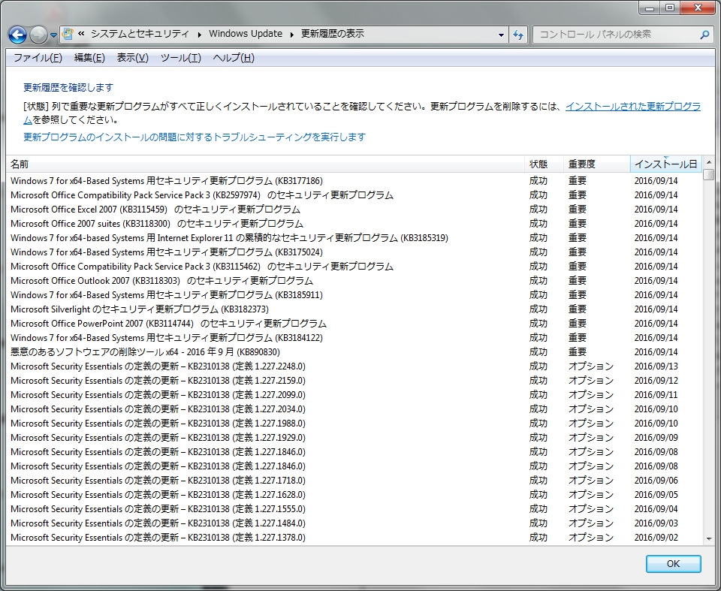Open the 表示(V) menu
721x591 pixels.
(x=132, y=58)
